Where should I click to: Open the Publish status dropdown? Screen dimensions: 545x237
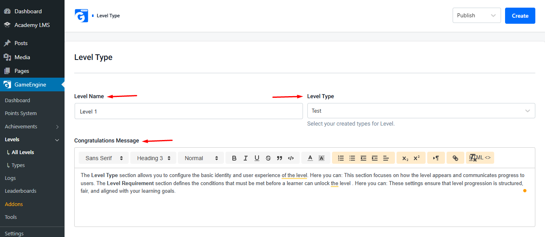[x=477, y=15]
